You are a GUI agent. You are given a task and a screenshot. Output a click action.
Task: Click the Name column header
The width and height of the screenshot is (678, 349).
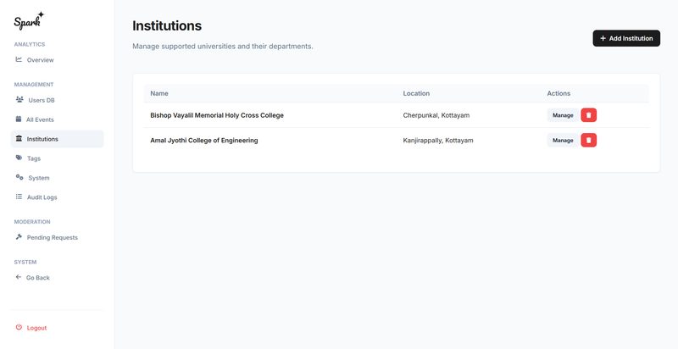(x=159, y=93)
